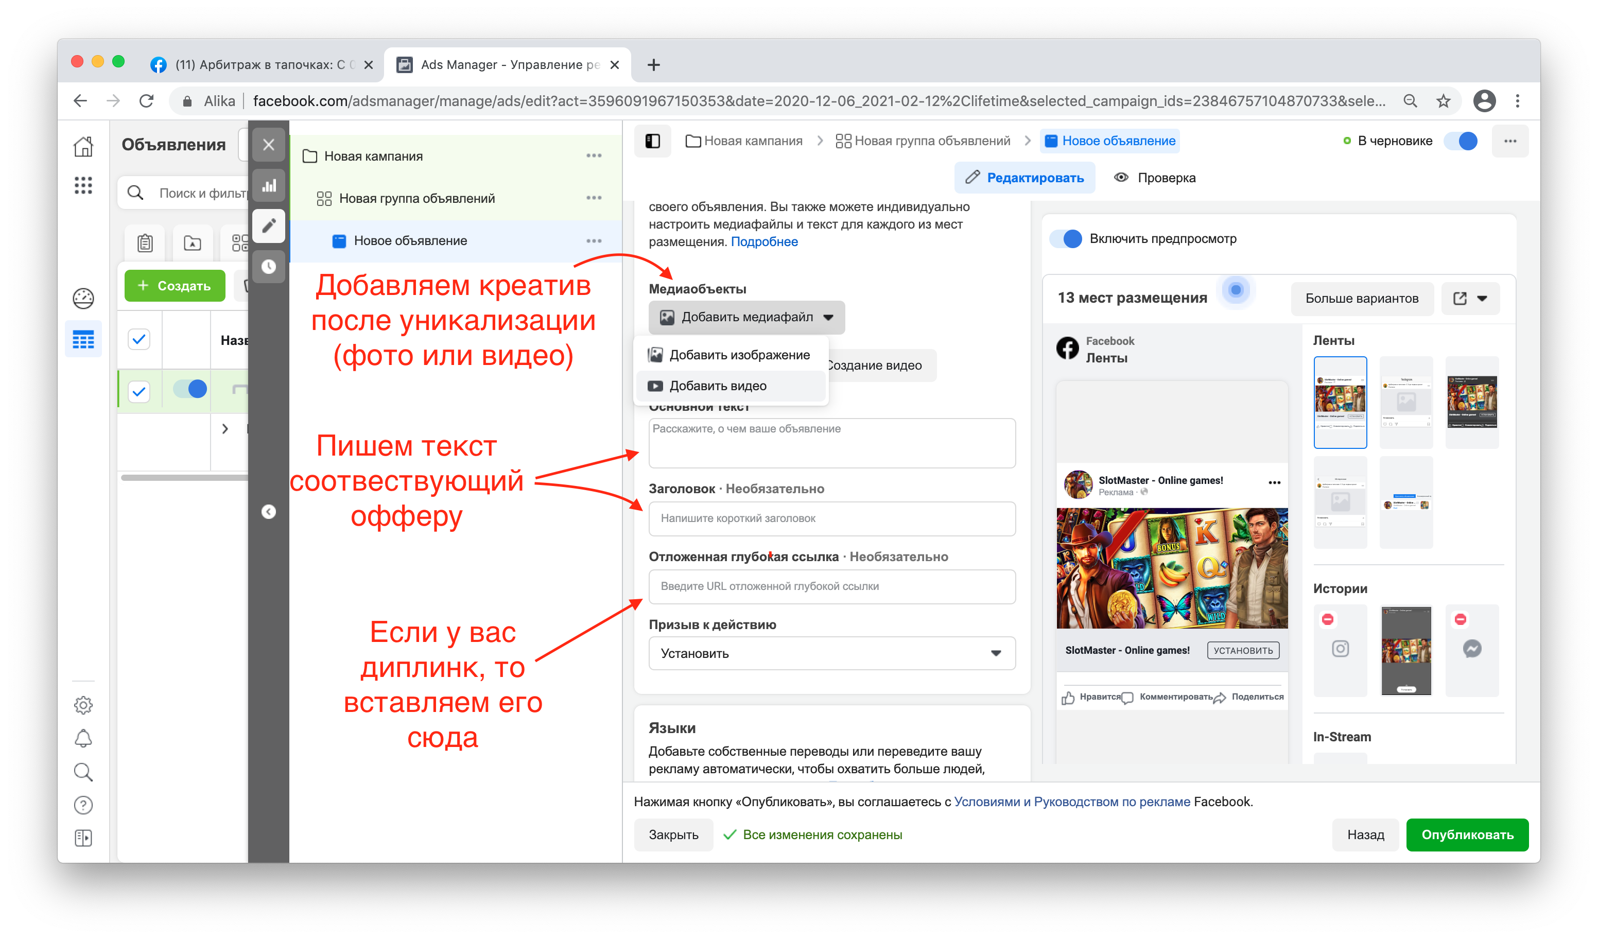
Task: Select Добавить изображение menu option
Action: [x=731, y=355]
